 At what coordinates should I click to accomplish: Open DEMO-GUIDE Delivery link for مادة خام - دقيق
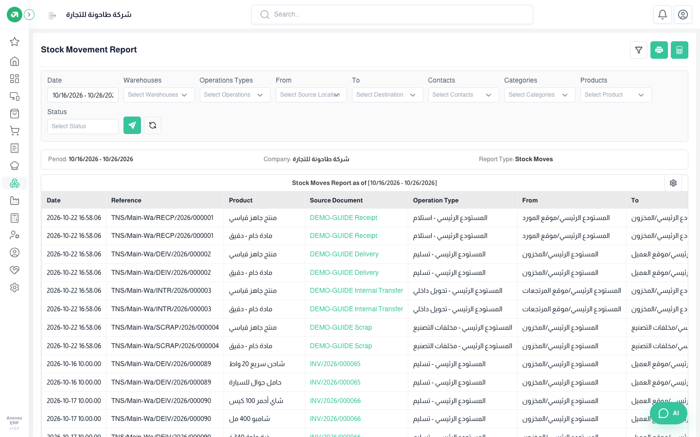tap(344, 273)
